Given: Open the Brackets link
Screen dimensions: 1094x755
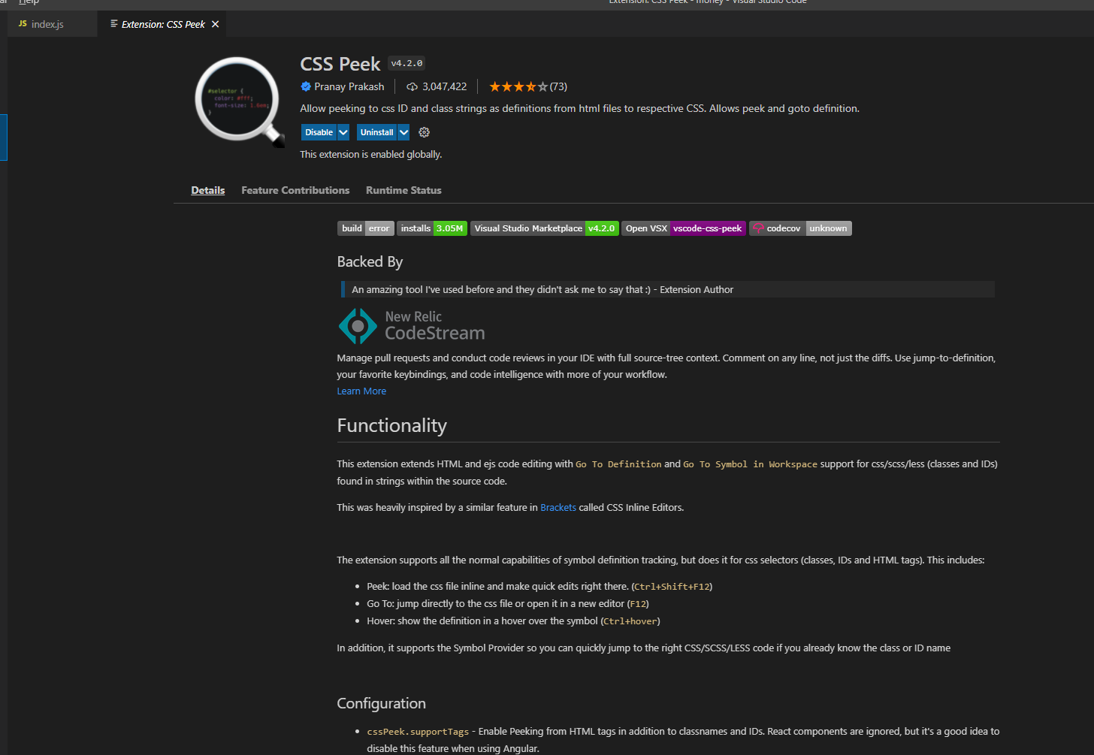Looking at the screenshot, I should pos(558,508).
